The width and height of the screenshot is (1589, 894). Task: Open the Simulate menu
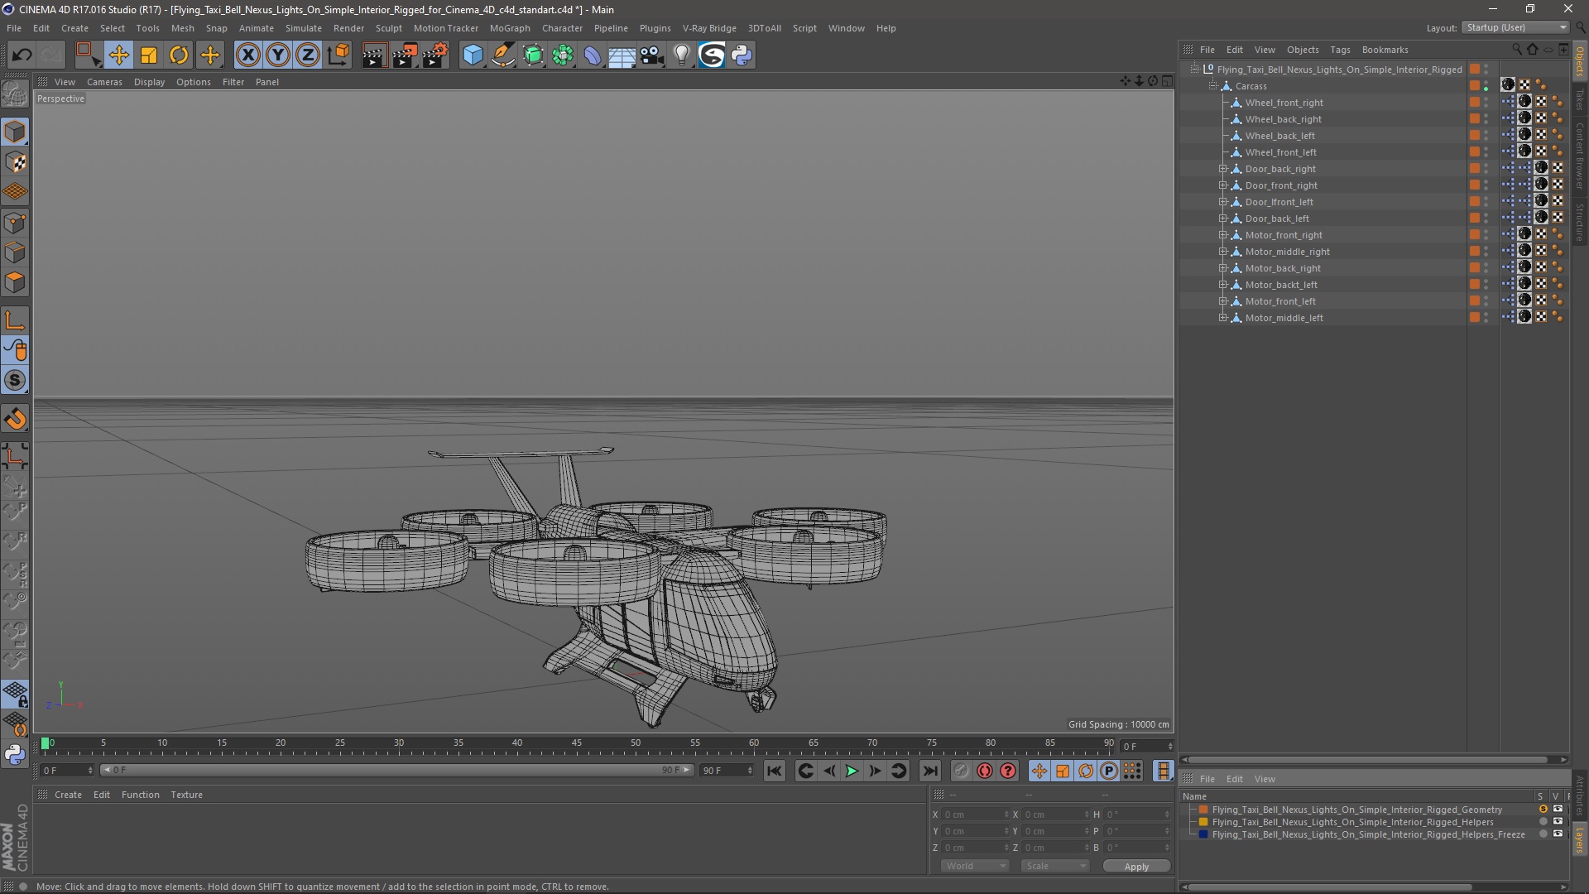pos(304,28)
